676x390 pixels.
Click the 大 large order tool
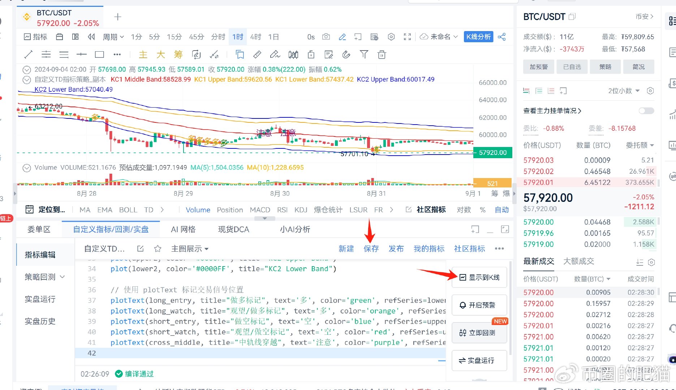click(161, 55)
